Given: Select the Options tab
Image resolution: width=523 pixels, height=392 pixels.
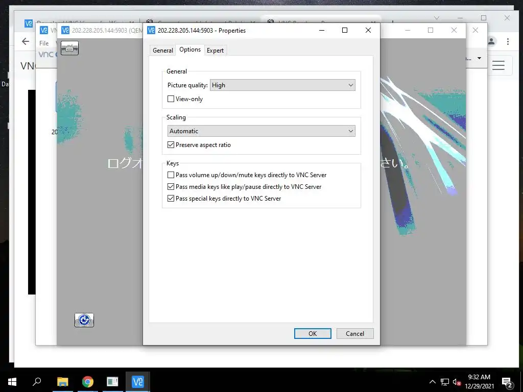Looking at the screenshot, I should (x=190, y=50).
